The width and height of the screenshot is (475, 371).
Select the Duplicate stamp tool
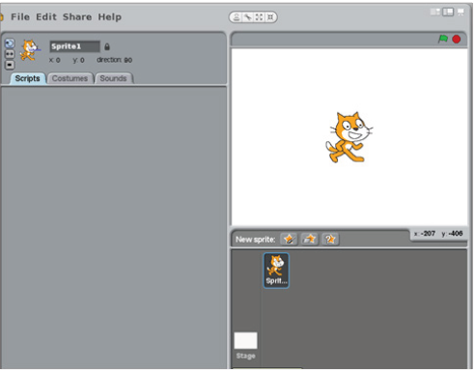tap(237, 17)
